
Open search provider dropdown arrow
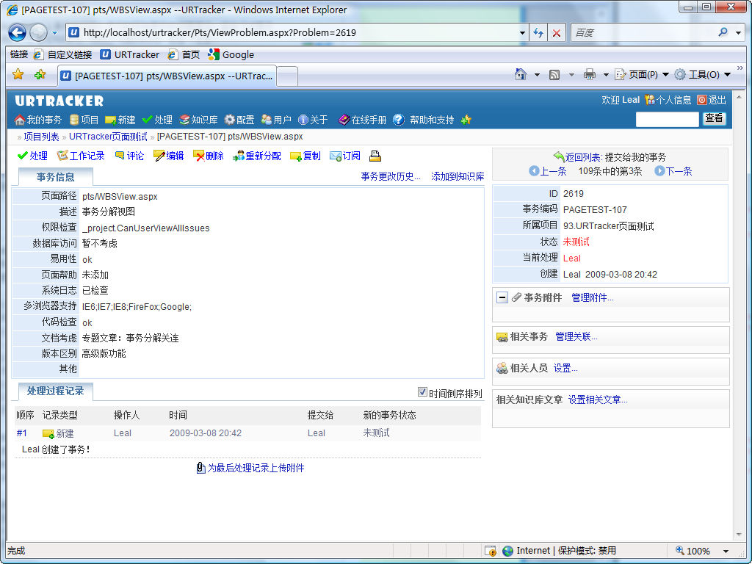(x=739, y=32)
